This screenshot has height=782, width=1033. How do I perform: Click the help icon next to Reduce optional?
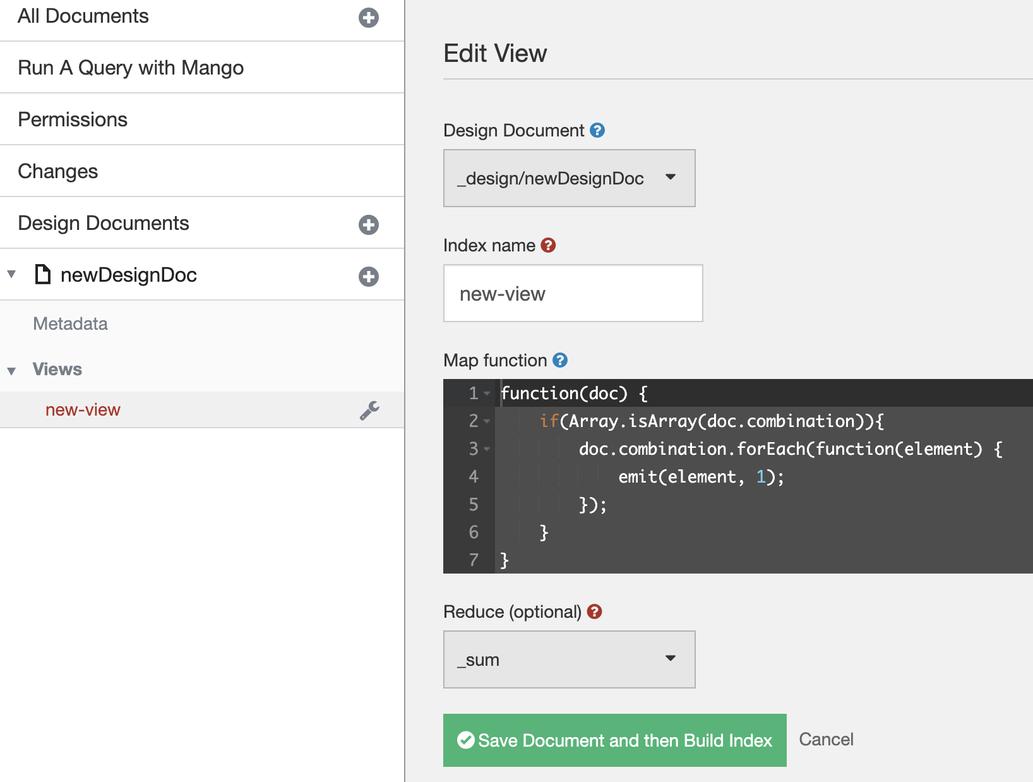tap(594, 611)
